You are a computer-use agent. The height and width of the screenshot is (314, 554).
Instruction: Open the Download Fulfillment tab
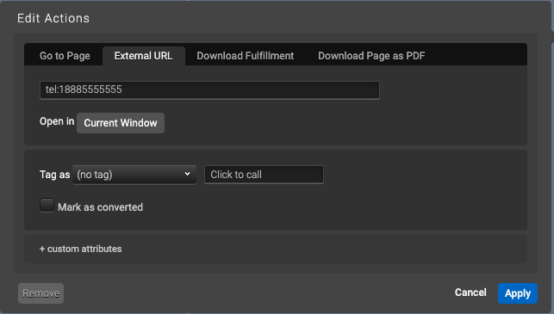pos(246,56)
